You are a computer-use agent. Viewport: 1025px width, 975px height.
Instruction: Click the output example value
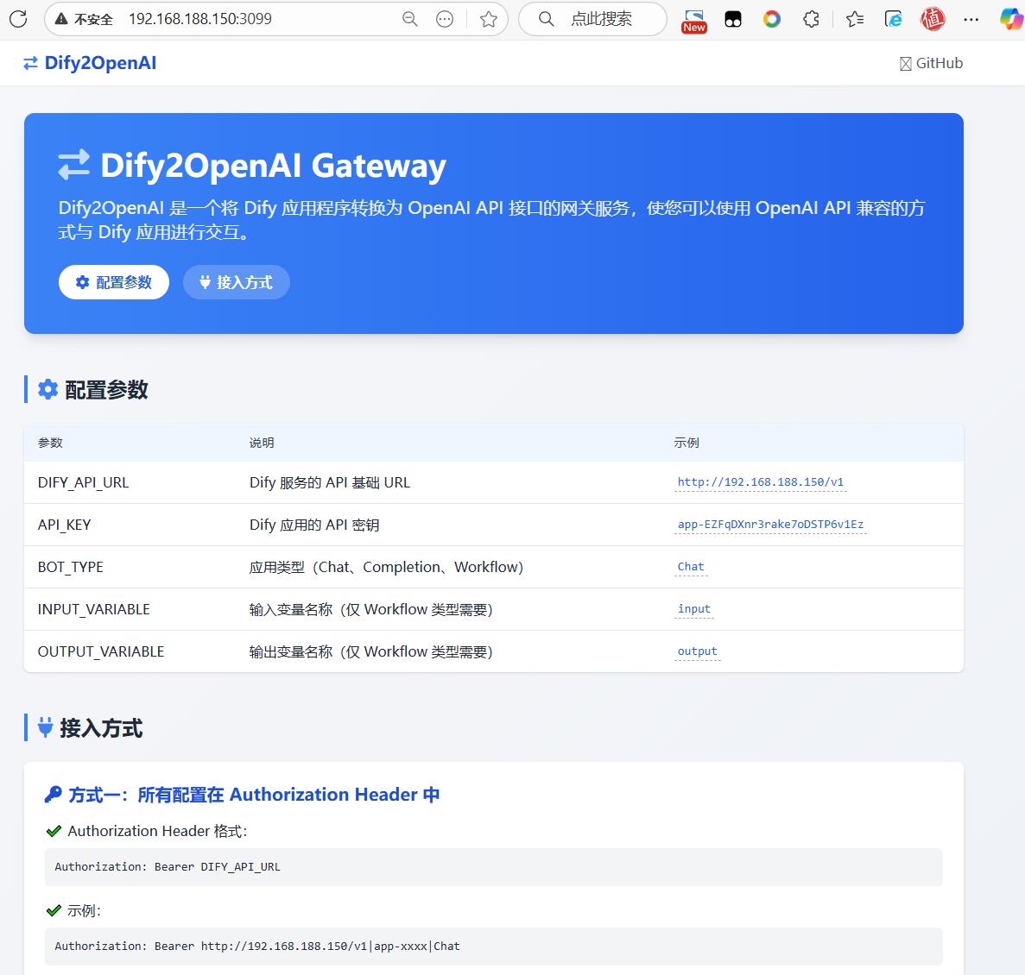(698, 651)
